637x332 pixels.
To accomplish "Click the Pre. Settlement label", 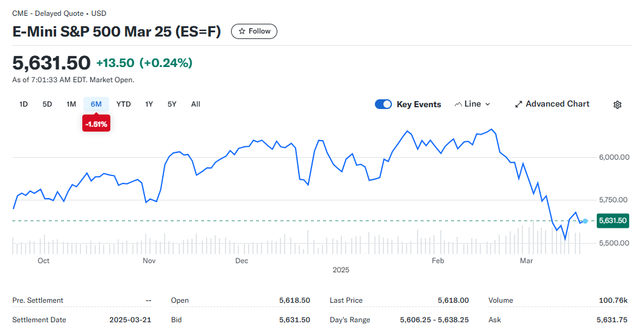I will (x=38, y=300).
